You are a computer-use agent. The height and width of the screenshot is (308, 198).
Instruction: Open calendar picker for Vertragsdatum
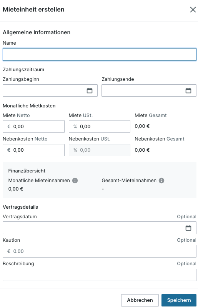tap(188, 228)
